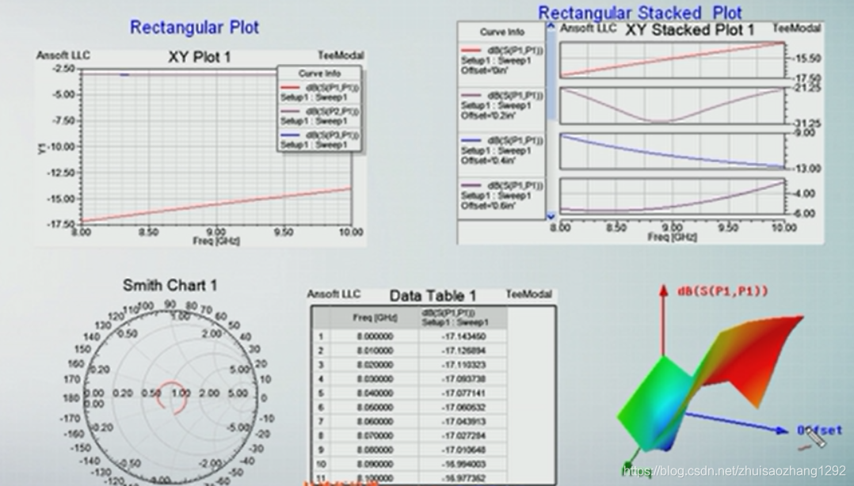The width and height of the screenshot is (854, 486).
Task: Select the stacked legend entry with Offset='0.6in'
Action: coord(501,196)
